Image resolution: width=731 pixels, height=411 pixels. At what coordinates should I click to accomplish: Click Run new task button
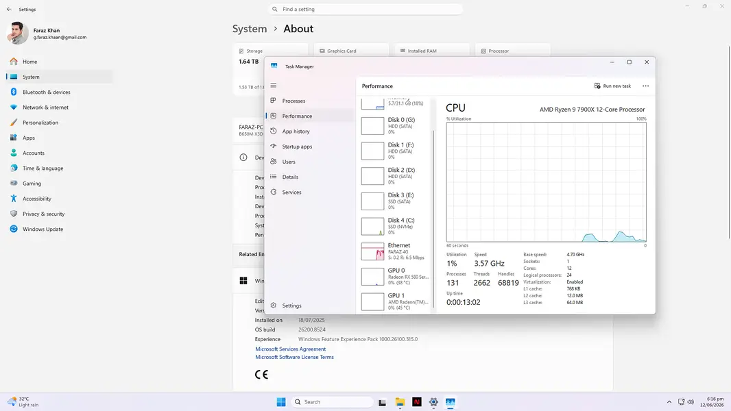(612, 86)
